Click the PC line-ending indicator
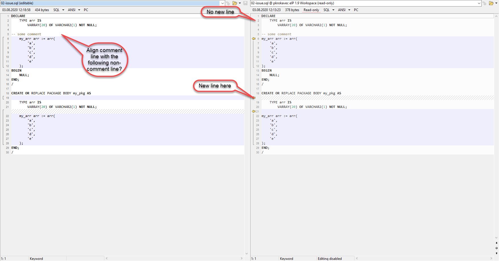499x261 pixels. pos(86,10)
